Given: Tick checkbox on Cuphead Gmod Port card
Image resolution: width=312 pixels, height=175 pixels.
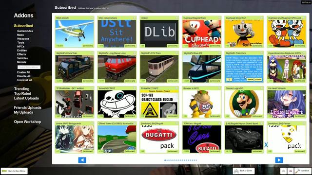Looking at the screenshot, I should 262,18.
